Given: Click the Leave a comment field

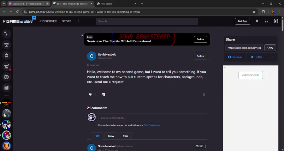Looking at the screenshot, I should point(152,118).
